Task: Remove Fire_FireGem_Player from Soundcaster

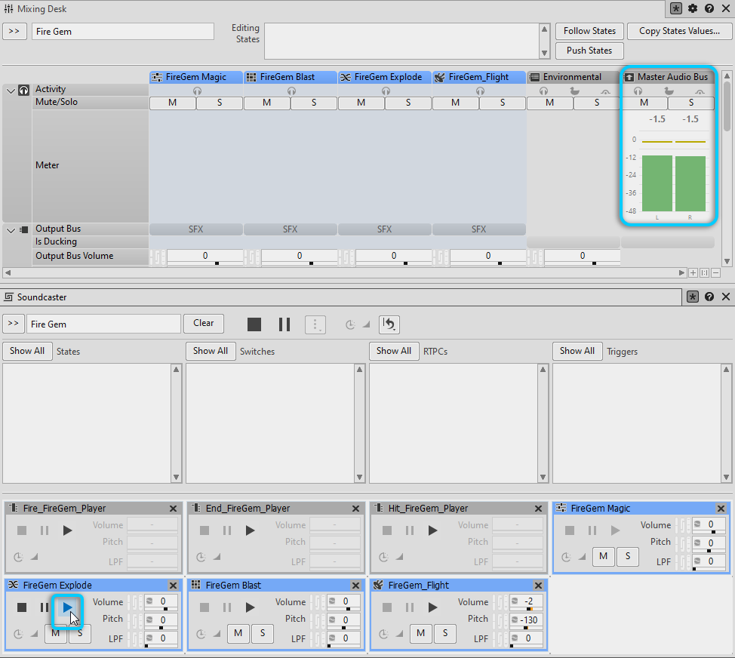Action: click(x=173, y=509)
